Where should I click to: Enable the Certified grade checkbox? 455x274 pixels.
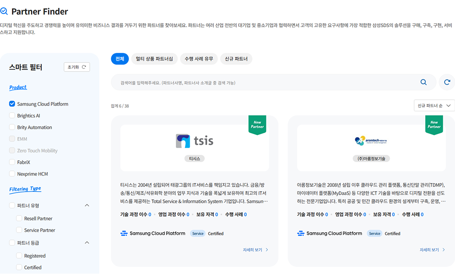19,267
